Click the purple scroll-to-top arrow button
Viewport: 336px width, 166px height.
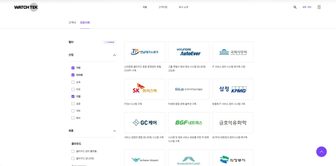(x=321, y=152)
